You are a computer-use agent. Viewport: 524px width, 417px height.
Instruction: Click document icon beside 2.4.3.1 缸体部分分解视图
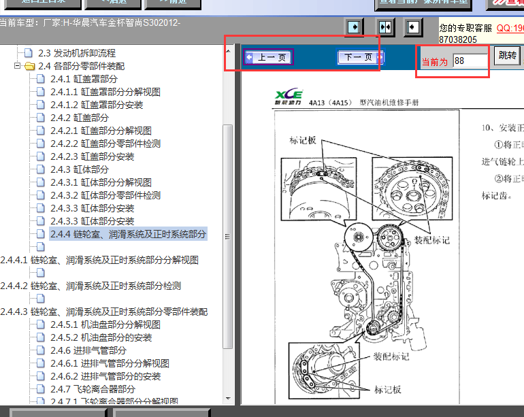(x=40, y=182)
